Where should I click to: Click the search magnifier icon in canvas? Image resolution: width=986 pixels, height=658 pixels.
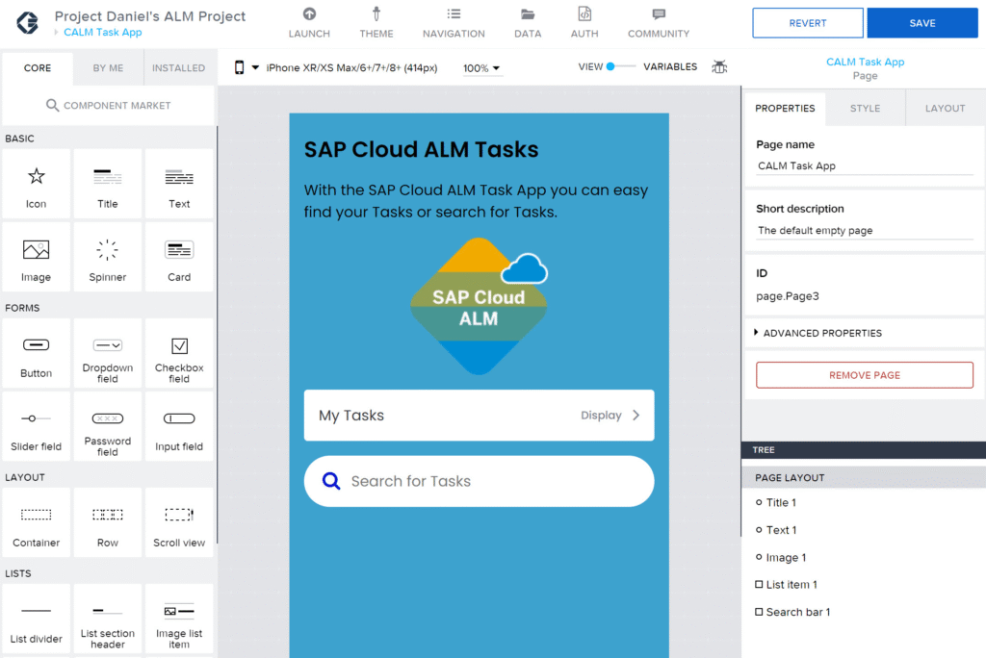point(331,481)
